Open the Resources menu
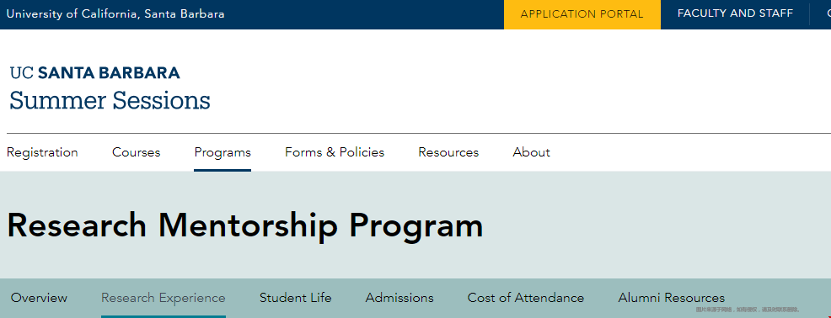The width and height of the screenshot is (831, 318). tap(448, 152)
